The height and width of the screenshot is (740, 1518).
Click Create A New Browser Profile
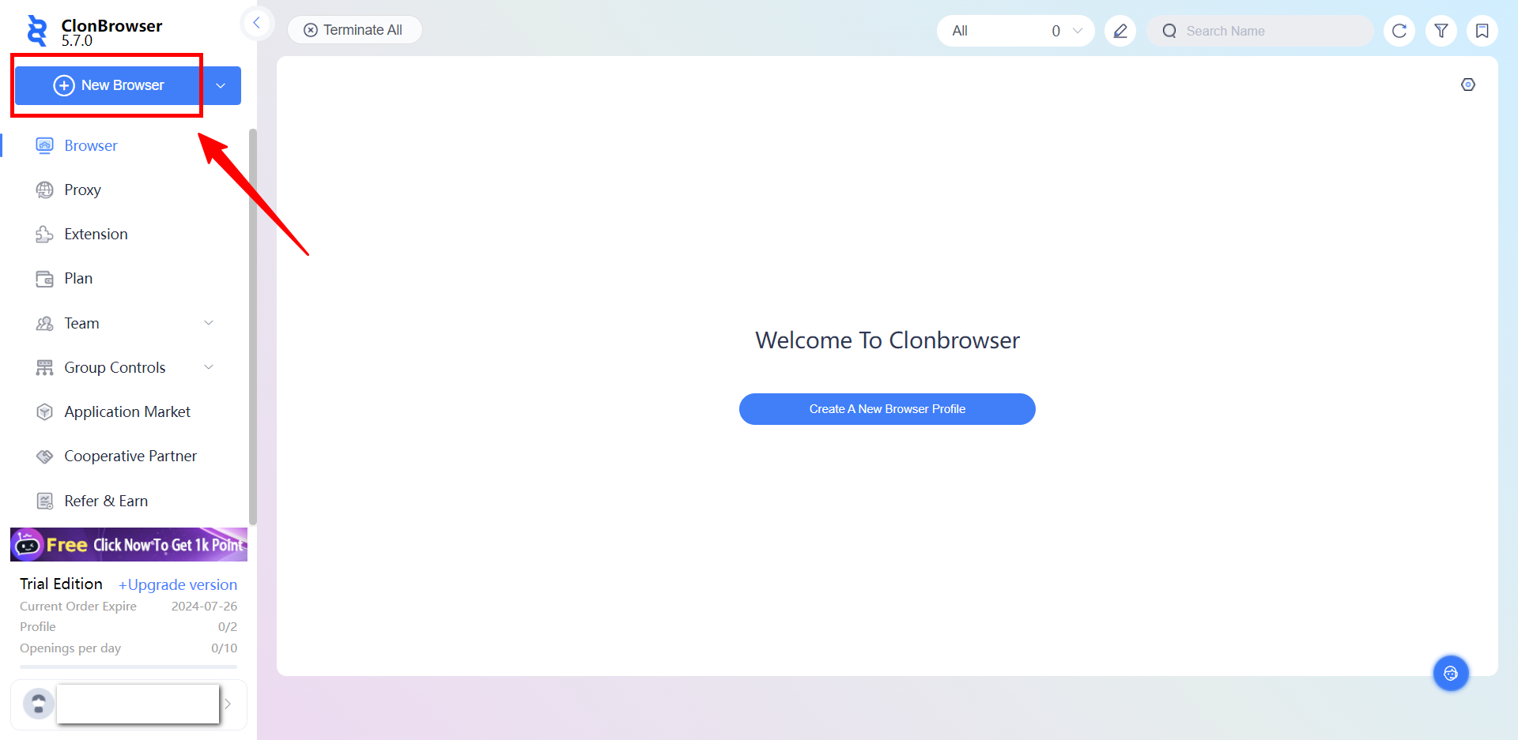887,409
